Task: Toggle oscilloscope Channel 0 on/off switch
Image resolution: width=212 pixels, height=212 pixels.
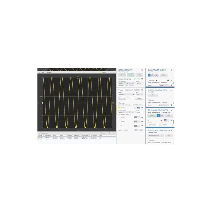Action: 137,108
